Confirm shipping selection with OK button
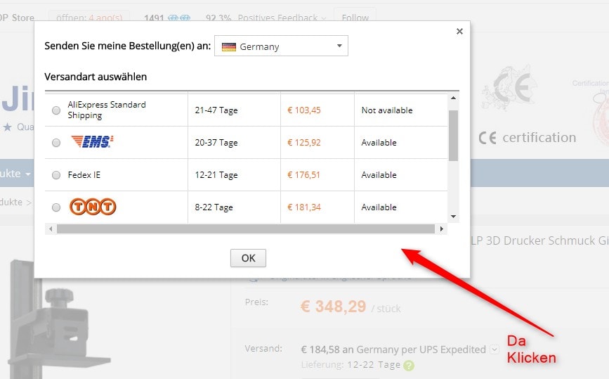609x379 pixels. (248, 258)
